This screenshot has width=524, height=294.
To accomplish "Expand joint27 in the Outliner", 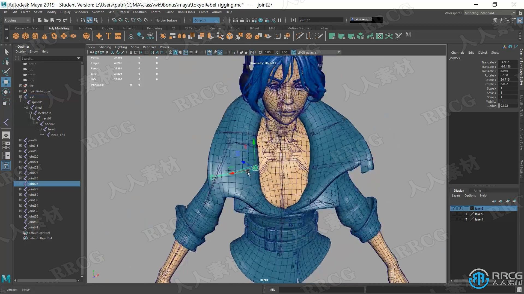I will pos(20,183).
